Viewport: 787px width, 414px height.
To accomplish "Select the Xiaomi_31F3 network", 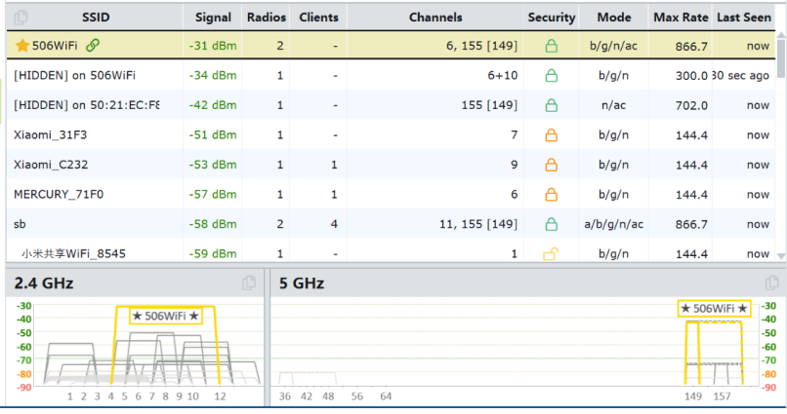I will pyautogui.click(x=391, y=134).
